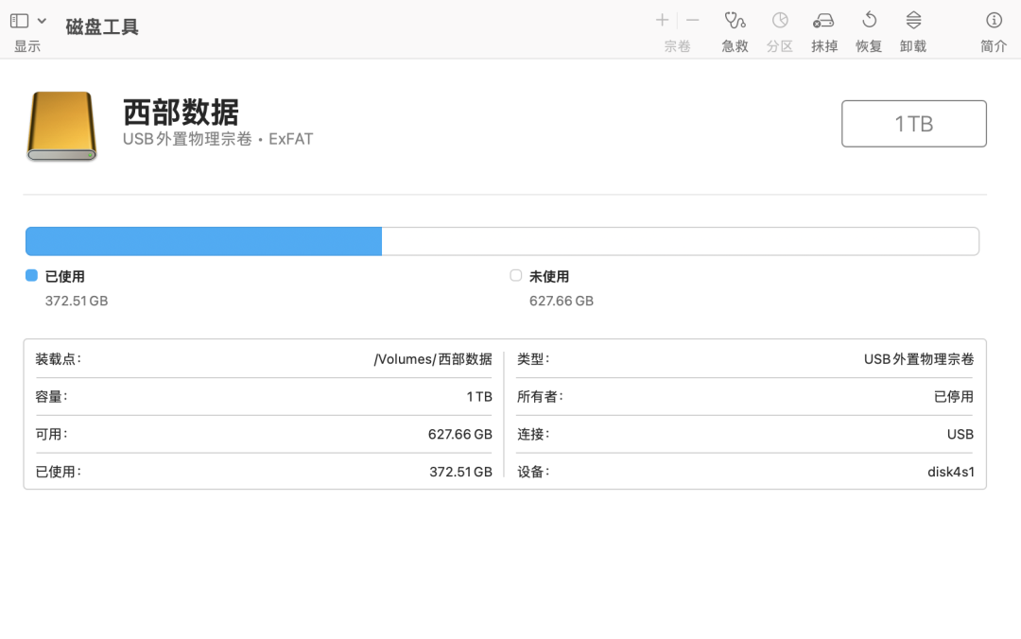The height and width of the screenshot is (639, 1021).
Task: Choose the Restore (恢复) icon
Action: [x=869, y=20]
